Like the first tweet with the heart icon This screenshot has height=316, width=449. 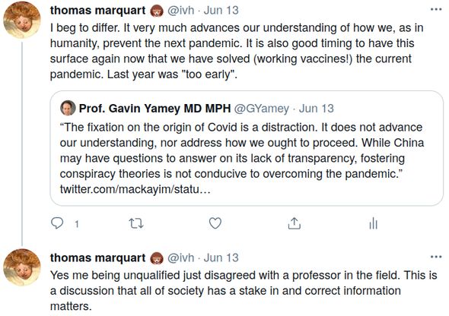tap(215, 223)
